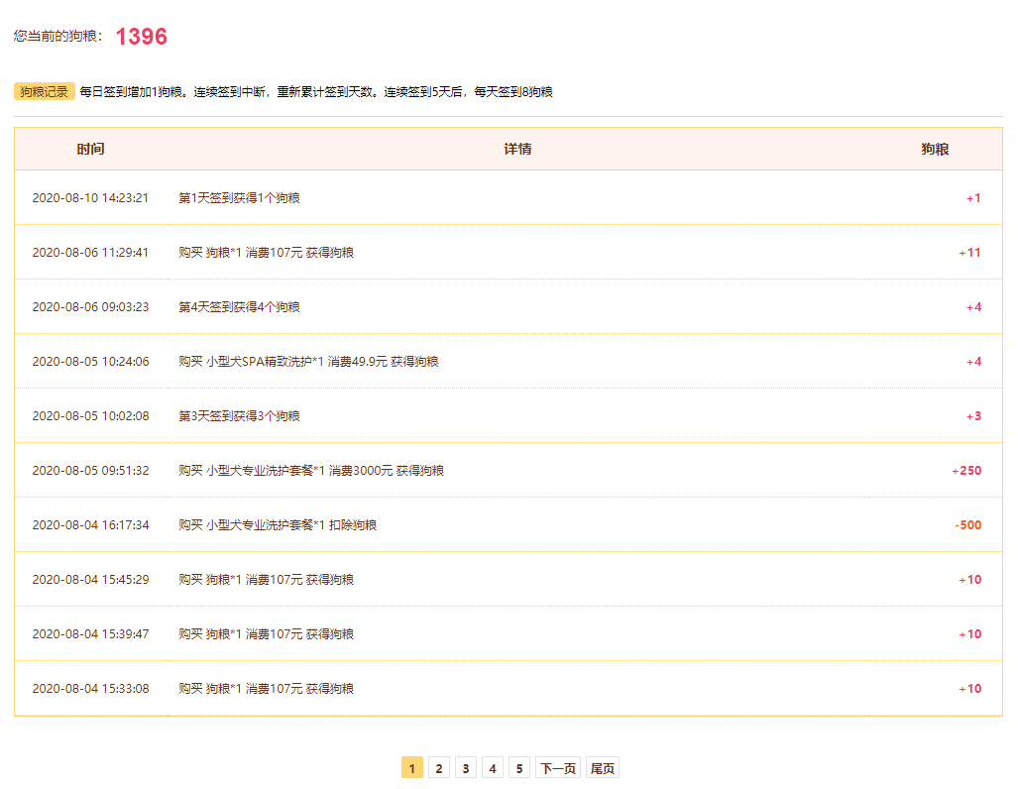Click 第1天签到获得1个狗粮 detail
Viewport: 1018px width, 789px height.
pyautogui.click(x=239, y=197)
